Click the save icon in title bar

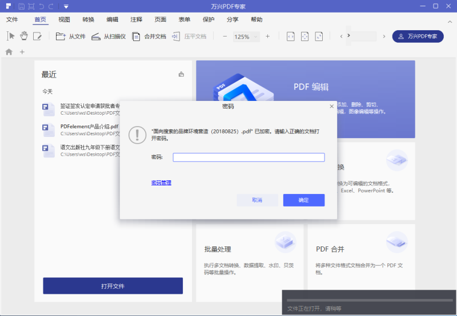(x=22, y=6)
